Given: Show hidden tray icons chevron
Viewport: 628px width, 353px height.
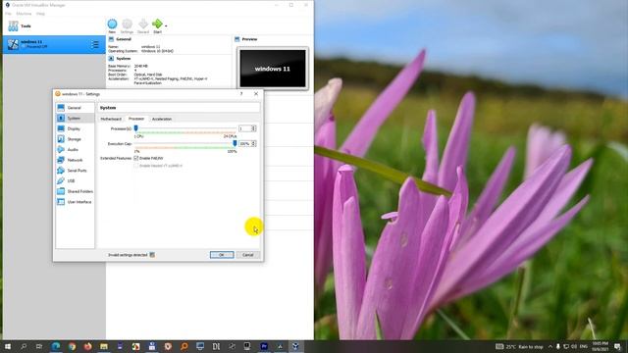Looking at the screenshot, I should (550, 346).
